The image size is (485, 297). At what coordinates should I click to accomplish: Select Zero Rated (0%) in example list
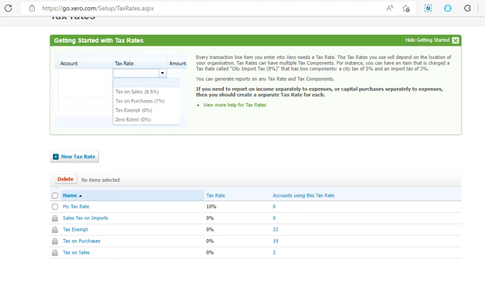133,120
